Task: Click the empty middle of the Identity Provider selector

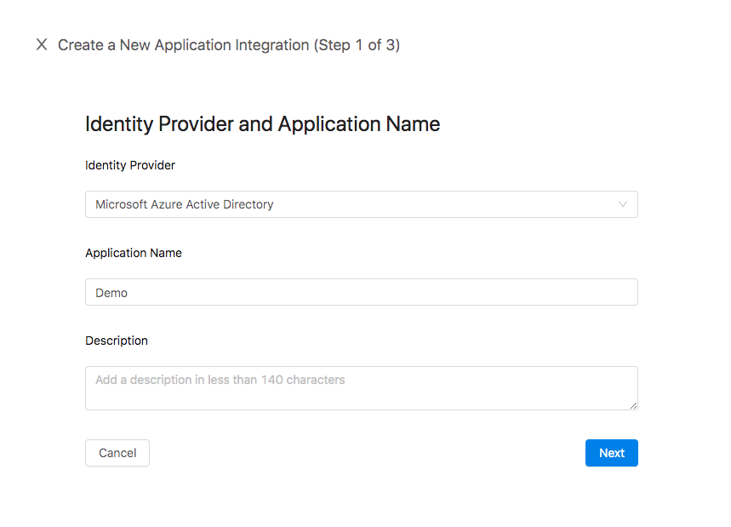Action: pos(443,204)
